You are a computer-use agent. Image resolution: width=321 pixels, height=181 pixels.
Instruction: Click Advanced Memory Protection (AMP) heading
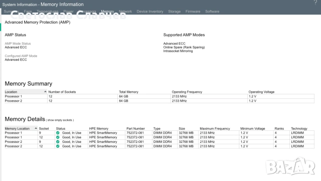pyautogui.click(x=38, y=22)
